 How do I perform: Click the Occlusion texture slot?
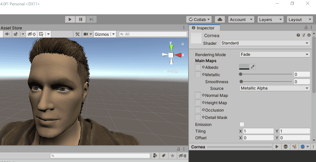pos(198,110)
